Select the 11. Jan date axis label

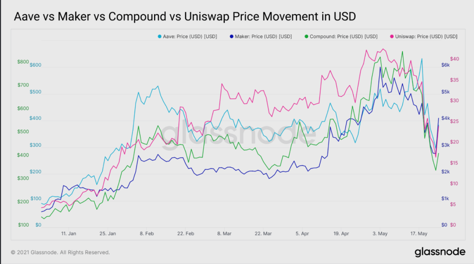click(68, 233)
